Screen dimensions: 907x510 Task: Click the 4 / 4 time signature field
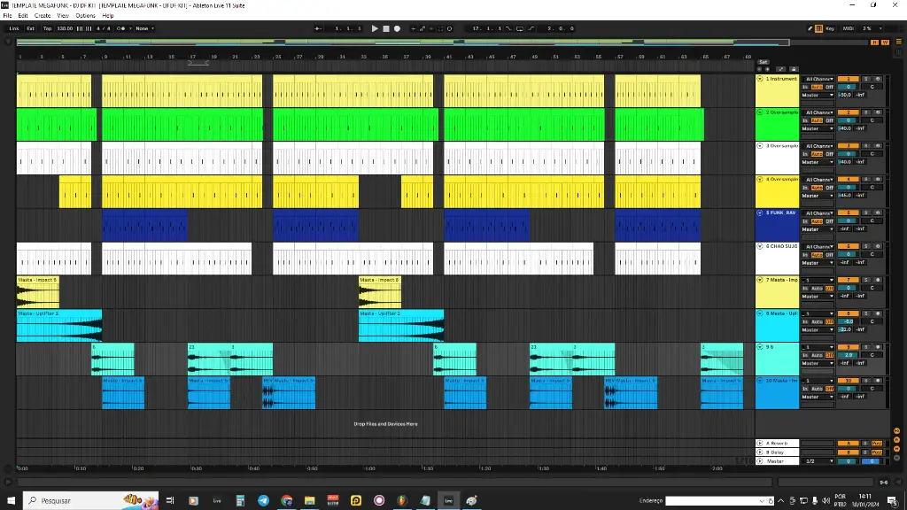[x=103, y=28]
